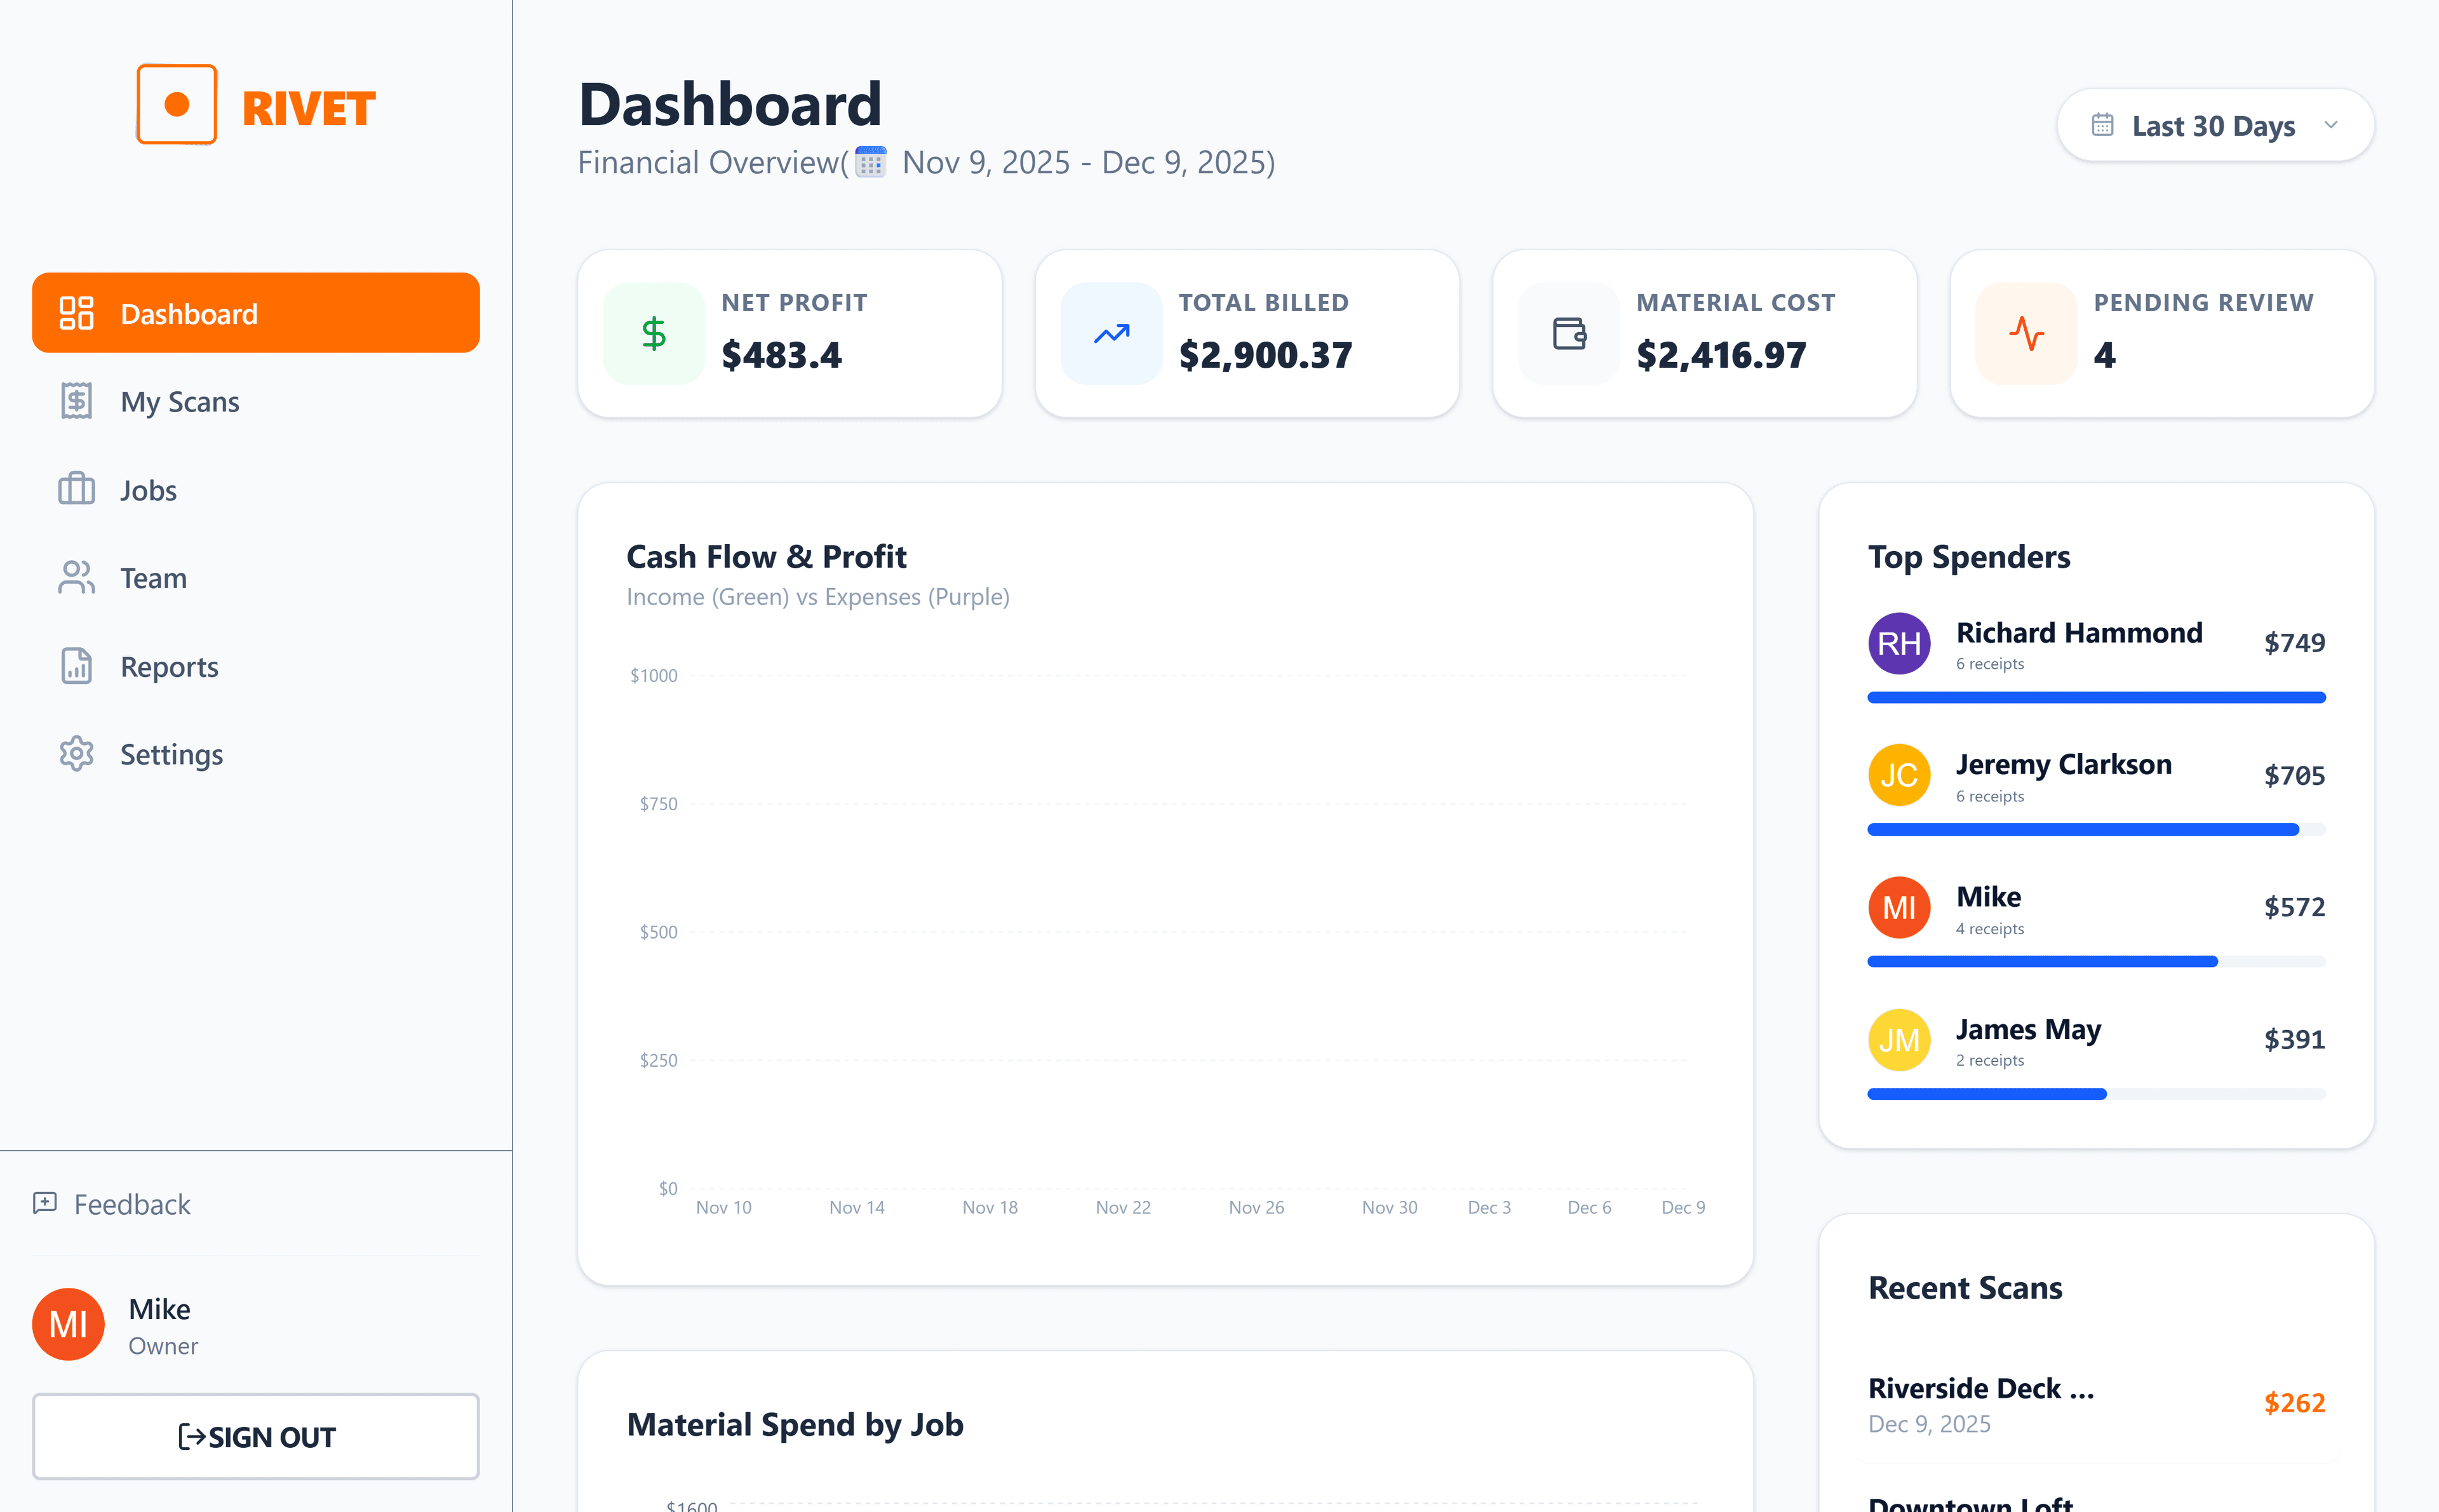Click the calendar icon in Financial Overview subtitle
This screenshot has width=2439, height=1512.
[870, 162]
